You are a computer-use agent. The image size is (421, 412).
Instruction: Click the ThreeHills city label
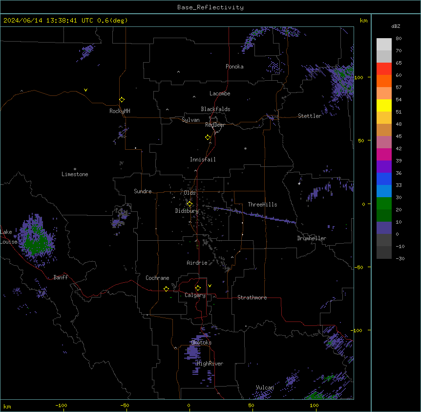coord(263,205)
